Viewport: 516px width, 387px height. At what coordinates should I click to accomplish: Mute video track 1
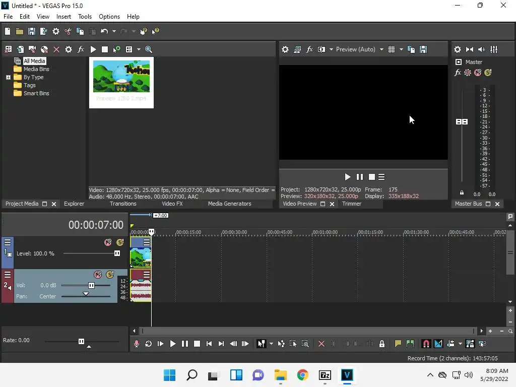(108, 242)
